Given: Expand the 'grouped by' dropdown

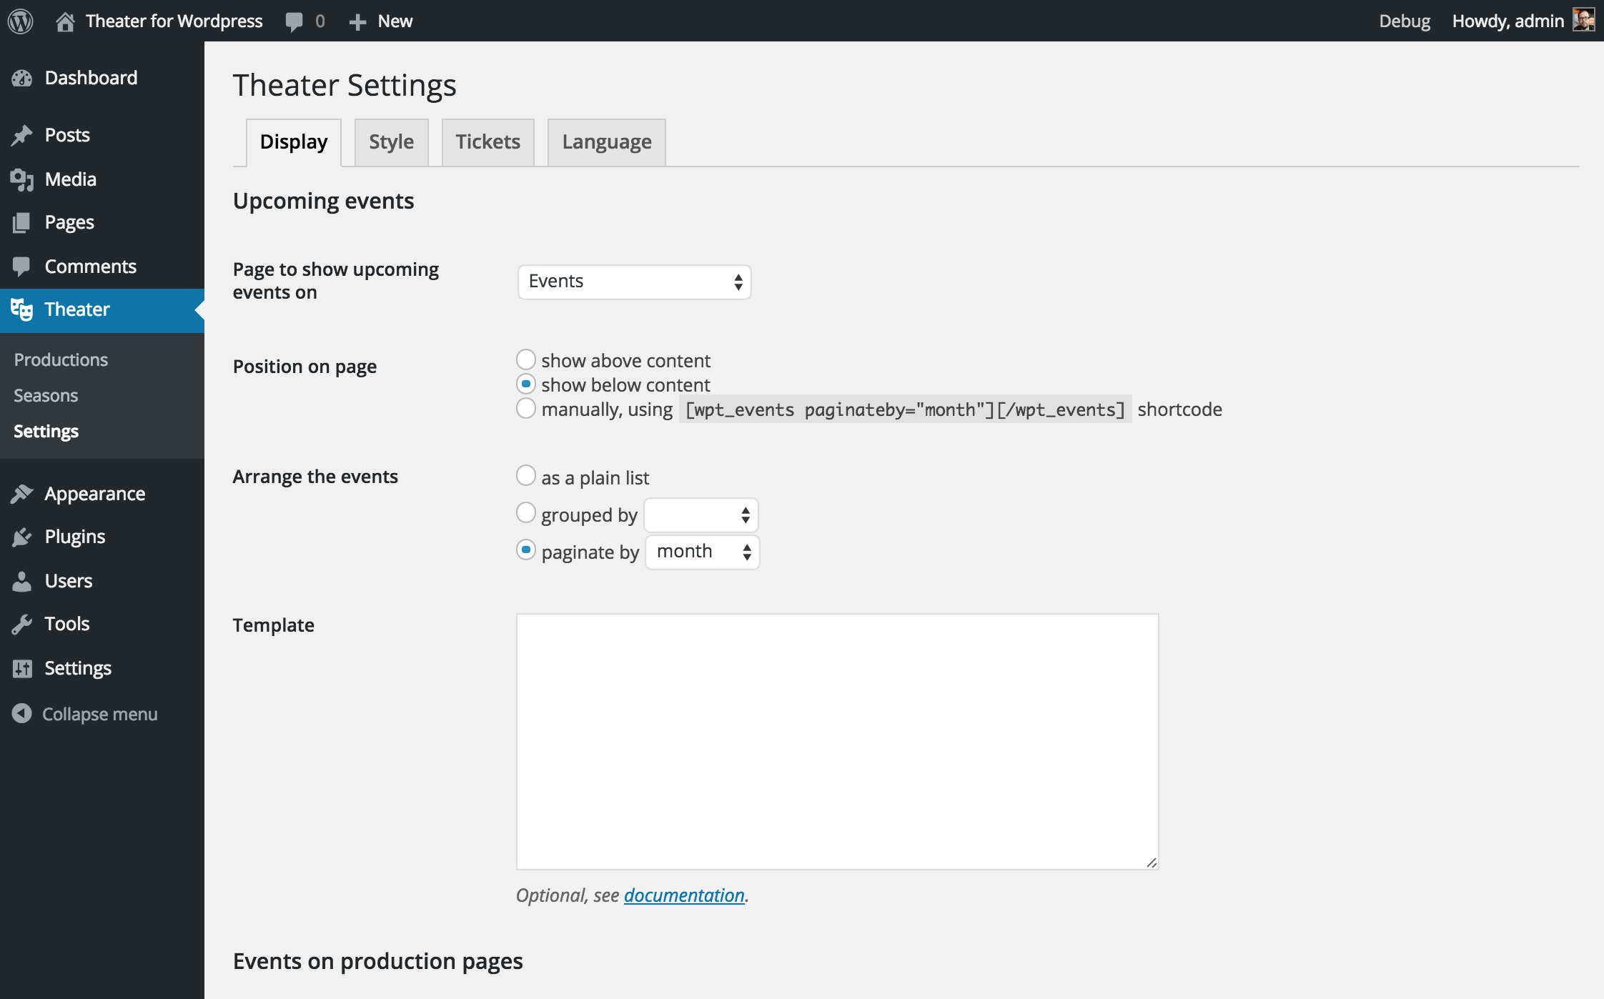Looking at the screenshot, I should pyautogui.click(x=700, y=515).
